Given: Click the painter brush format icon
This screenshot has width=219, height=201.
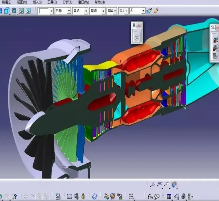Looking at the screenshot, I should (149, 11).
